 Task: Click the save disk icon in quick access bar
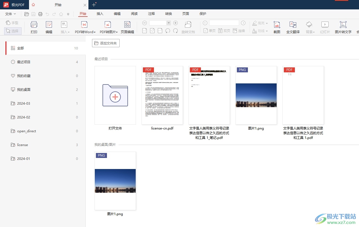(x=33, y=14)
